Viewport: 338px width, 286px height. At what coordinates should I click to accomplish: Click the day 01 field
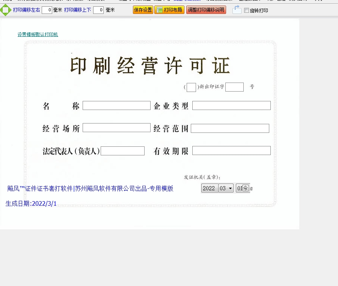[239, 188]
